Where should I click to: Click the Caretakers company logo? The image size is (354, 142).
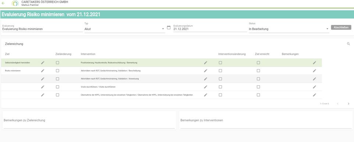15,3
